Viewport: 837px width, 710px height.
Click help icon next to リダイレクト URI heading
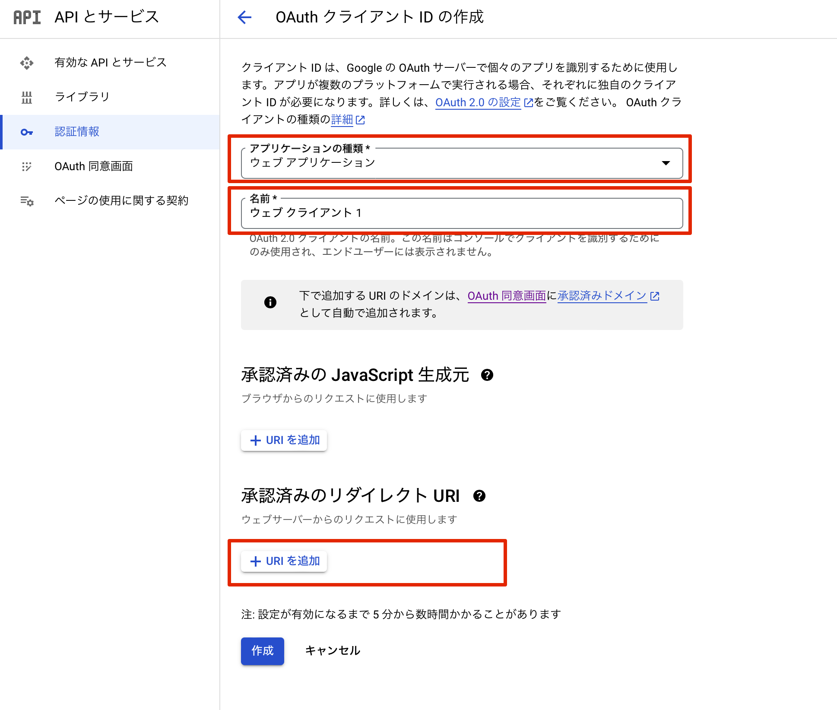coord(479,496)
